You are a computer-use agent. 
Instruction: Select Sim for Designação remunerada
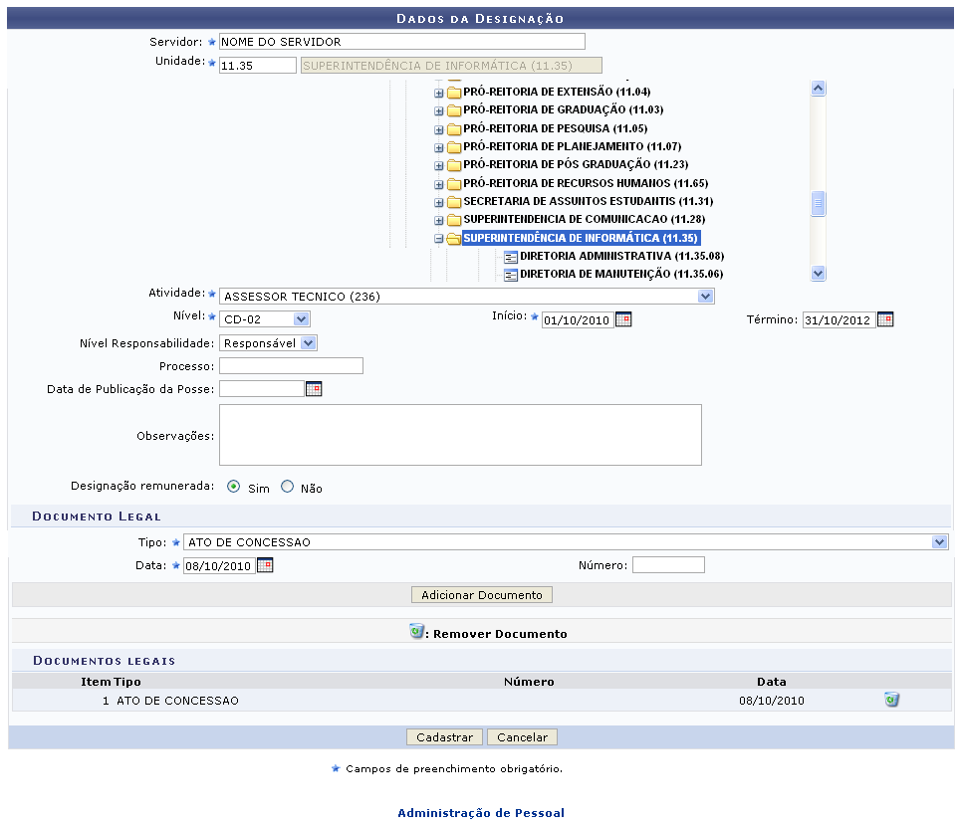[233, 488]
